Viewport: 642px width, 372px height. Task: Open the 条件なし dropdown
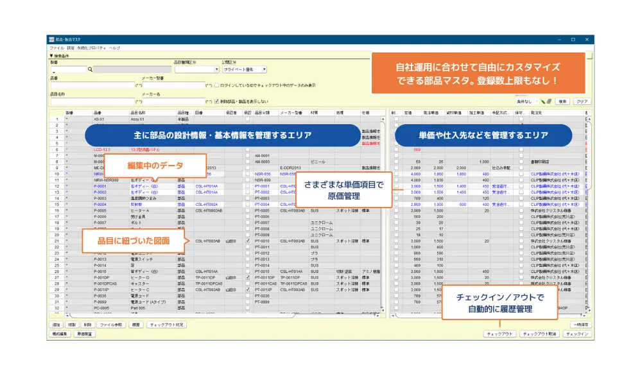[x=526, y=101]
